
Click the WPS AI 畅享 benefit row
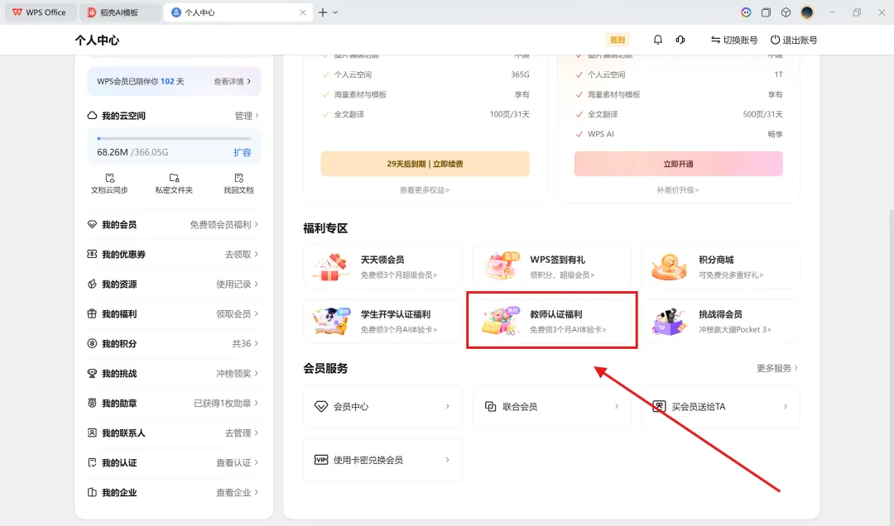[679, 134]
